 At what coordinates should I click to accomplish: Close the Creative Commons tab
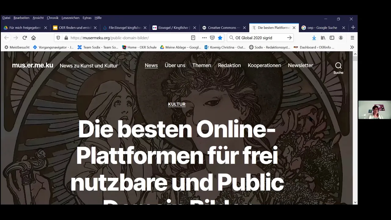point(244,28)
